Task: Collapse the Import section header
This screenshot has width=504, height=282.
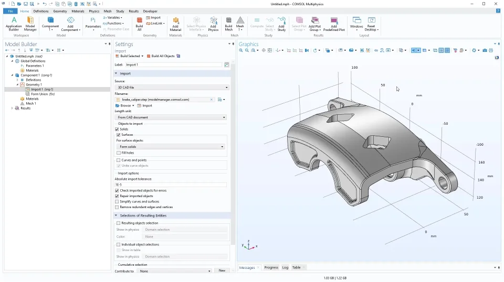Action: (x=125, y=73)
